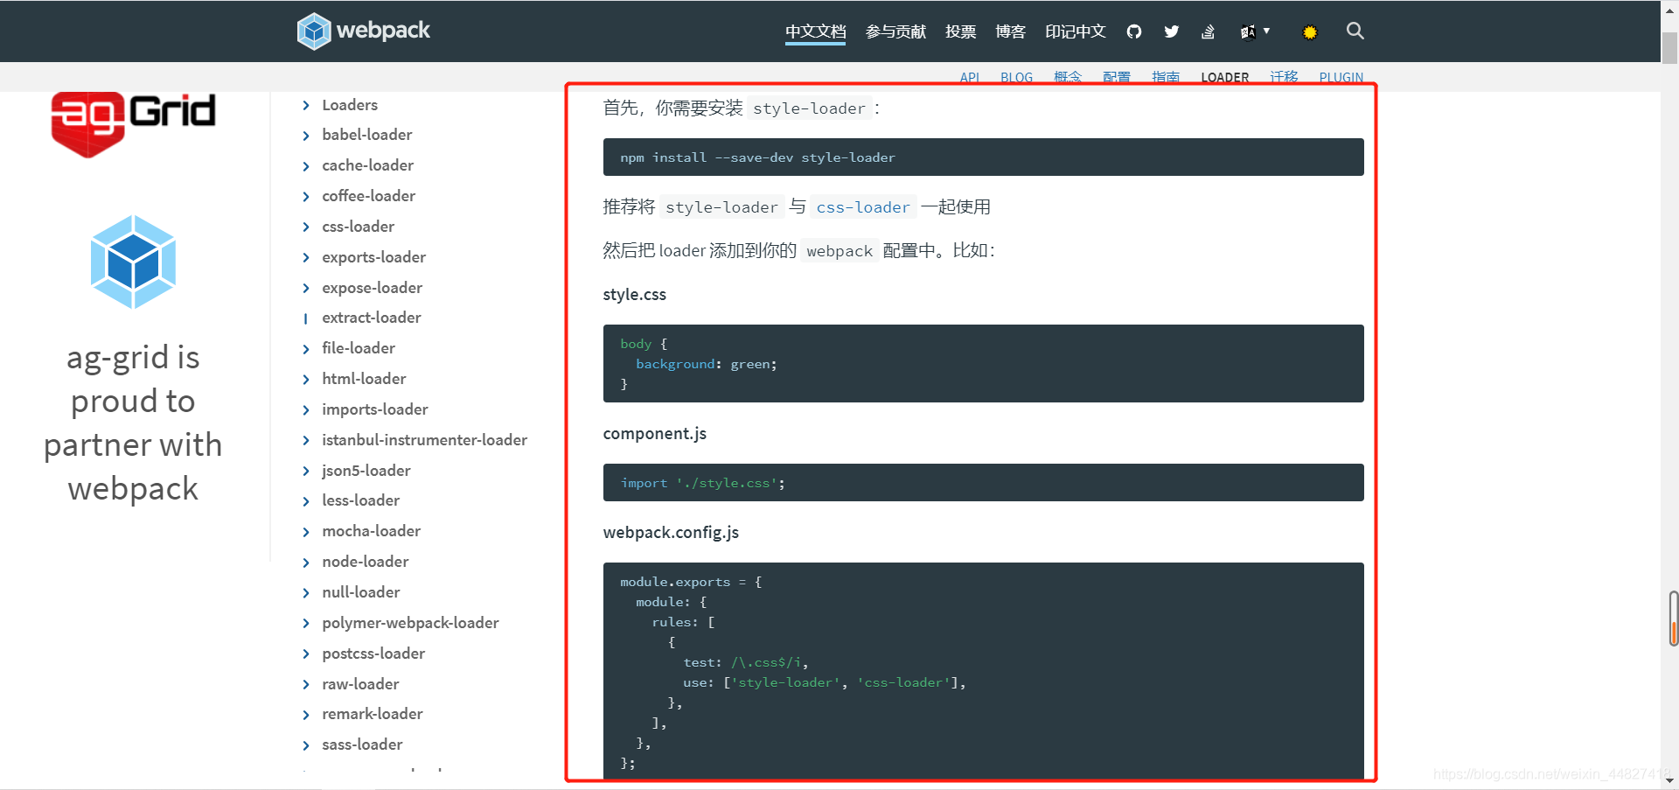Select the 博客 nav item
The height and width of the screenshot is (790, 1679).
(x=1010, y=31)
